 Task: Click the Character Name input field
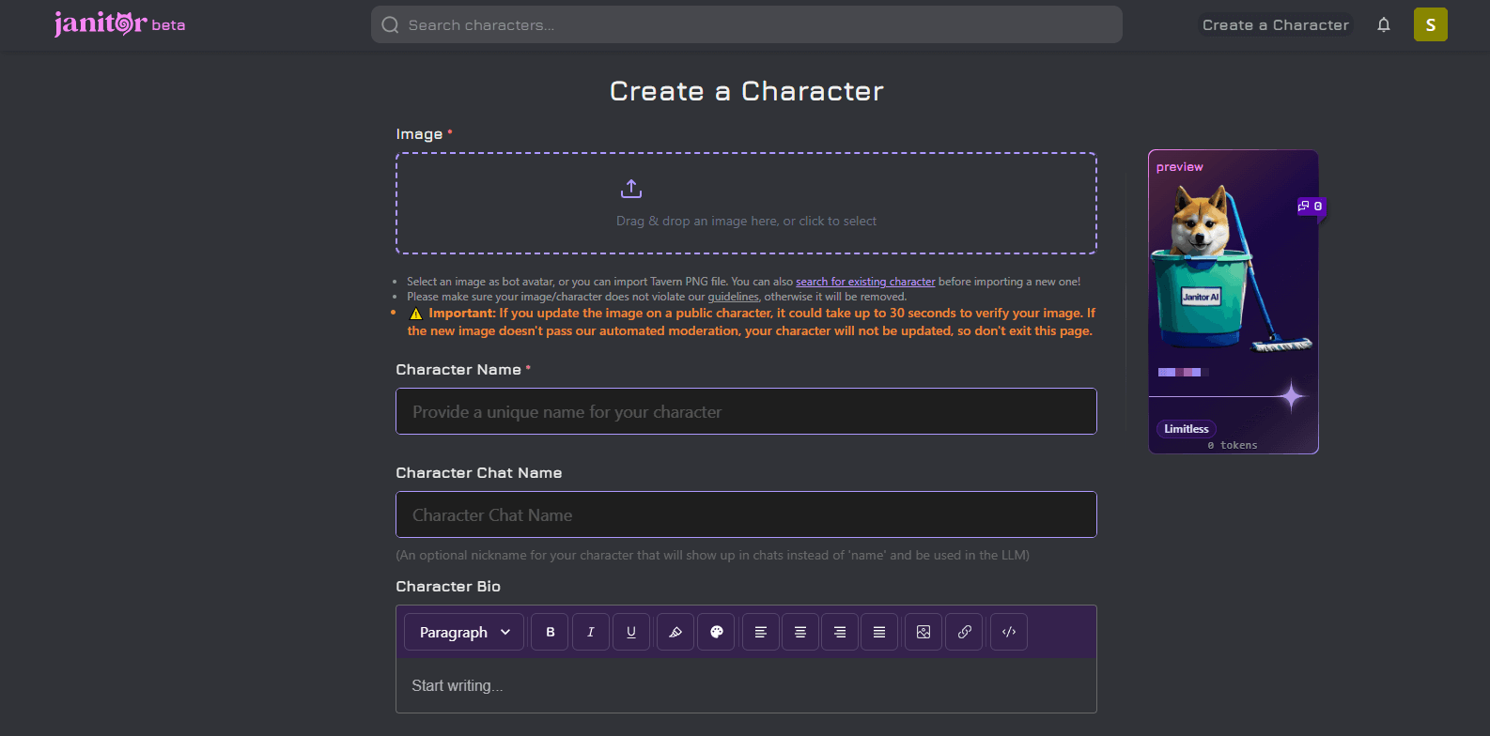[x=746, y=411]
